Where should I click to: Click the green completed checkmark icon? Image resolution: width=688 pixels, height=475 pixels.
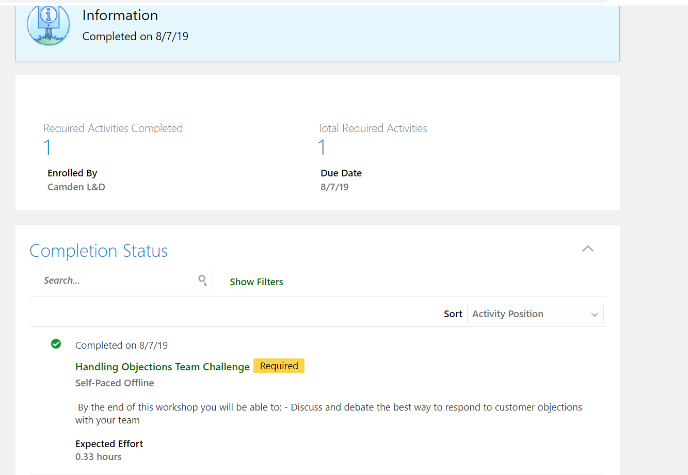[x=56, y=344]
